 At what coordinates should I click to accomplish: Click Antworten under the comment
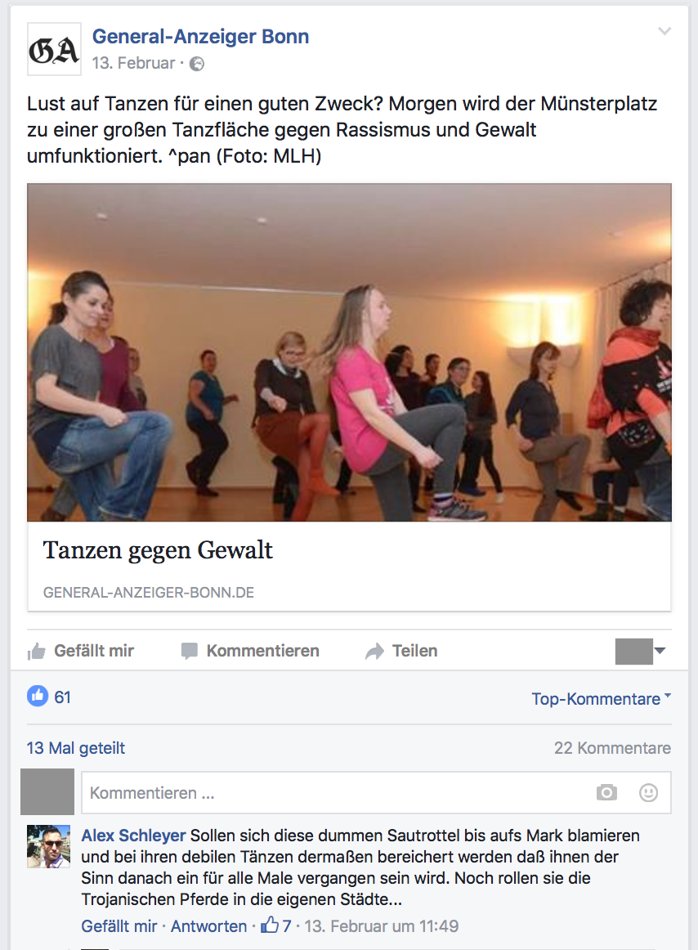209,926
